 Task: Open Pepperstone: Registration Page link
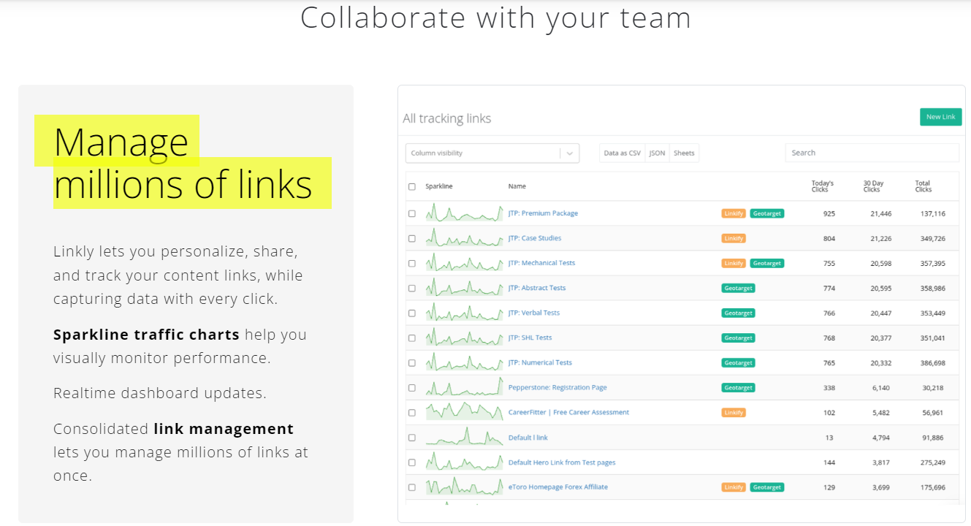[x=557, y=388]
